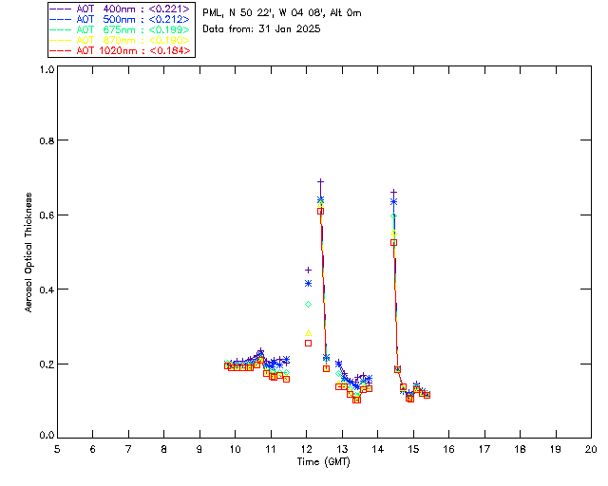This screenshot has height=486, width=608.
Task: Click the 0.6 y-axis tick label
Action: tap(47, 215)
